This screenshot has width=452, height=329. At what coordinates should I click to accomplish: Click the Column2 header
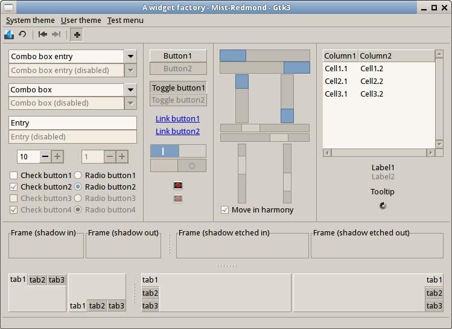(396, 56)
